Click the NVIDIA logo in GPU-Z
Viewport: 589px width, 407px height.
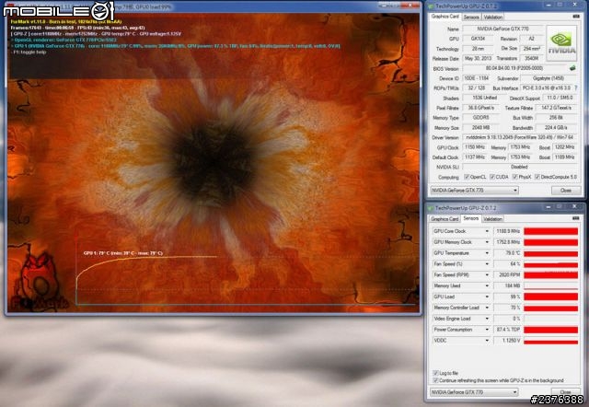561,43
